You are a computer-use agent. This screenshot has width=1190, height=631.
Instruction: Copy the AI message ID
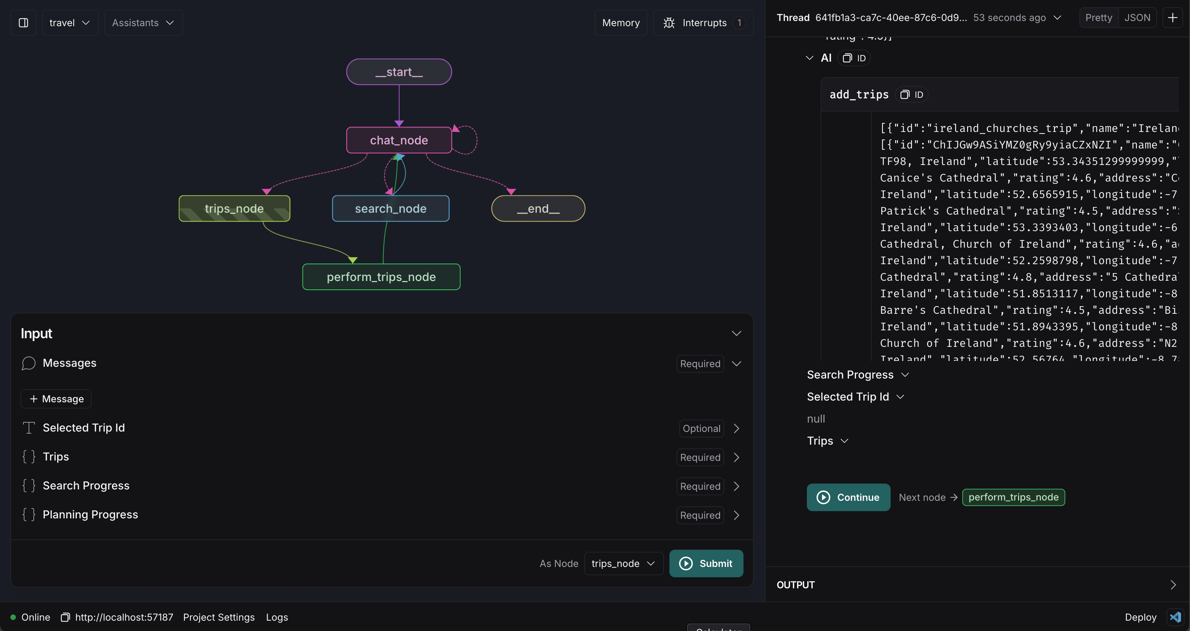pos(854,58)
